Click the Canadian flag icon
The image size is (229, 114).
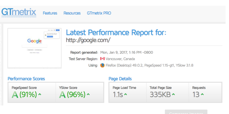coord(102,59)
